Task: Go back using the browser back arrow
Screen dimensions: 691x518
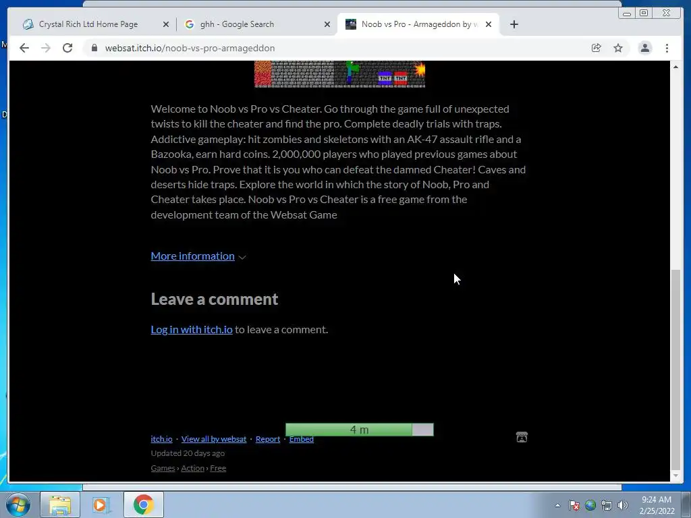Action: pyautogui.click(x=24, y=48)
